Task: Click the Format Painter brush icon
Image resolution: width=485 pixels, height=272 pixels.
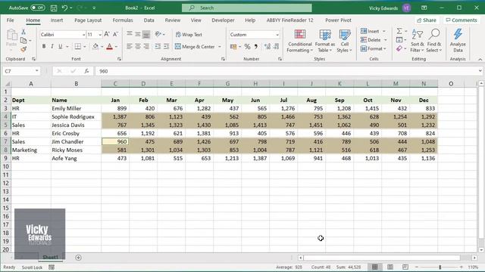Action: 23,49
